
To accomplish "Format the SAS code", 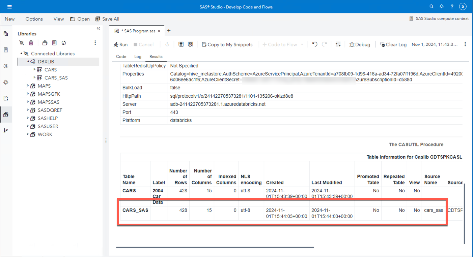I will pos(338,44).
